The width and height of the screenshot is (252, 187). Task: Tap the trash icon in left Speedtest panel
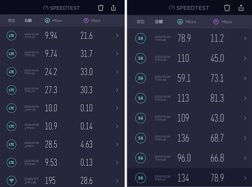(x=101, y=8)
